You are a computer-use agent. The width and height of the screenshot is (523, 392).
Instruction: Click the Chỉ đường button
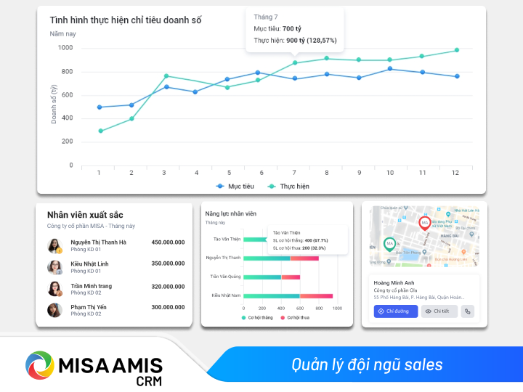(x=396, y=311)
